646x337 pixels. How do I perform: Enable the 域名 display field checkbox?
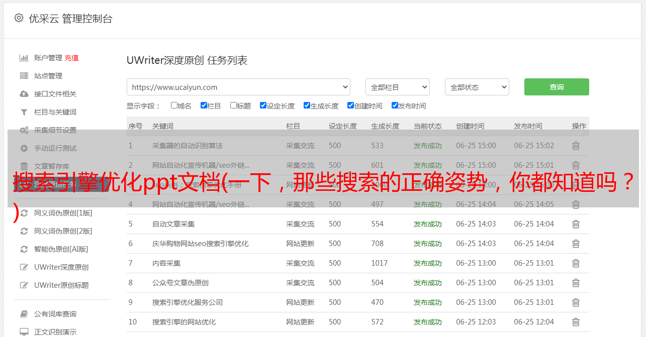click(174, 105)
